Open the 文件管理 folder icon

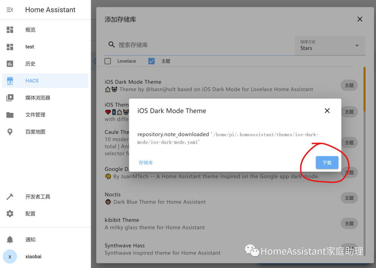(x=10, y=115)
